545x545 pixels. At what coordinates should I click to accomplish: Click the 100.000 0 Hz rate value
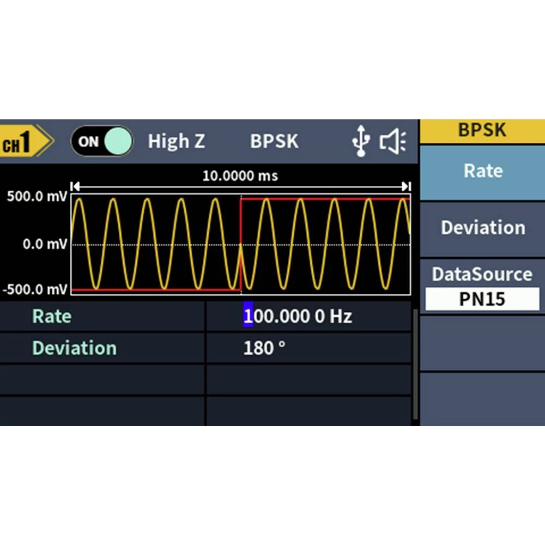pos(298,317)
